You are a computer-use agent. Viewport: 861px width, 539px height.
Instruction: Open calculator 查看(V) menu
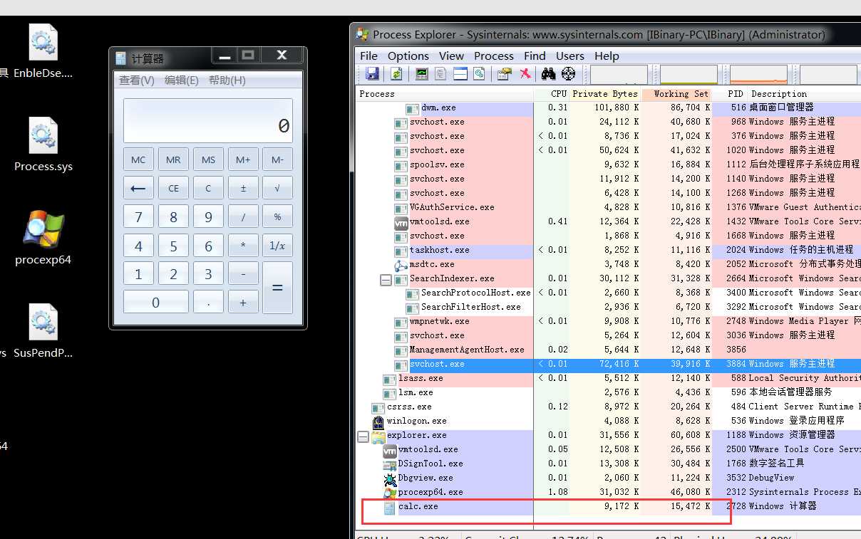(x=137, y=80)
